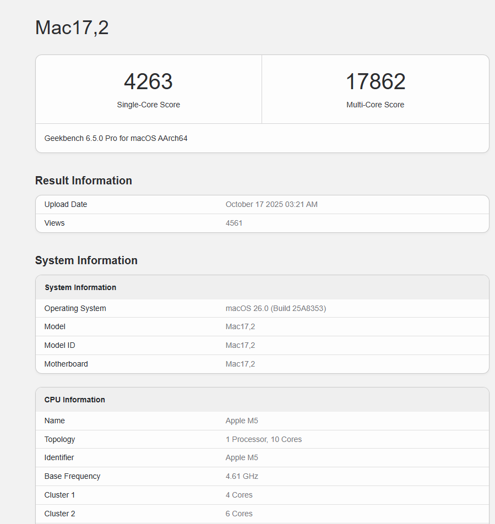Click the Geekbench 6.5.0 Pro version text
The width and height of the screenshot is (495, 524).
point(116,138)
